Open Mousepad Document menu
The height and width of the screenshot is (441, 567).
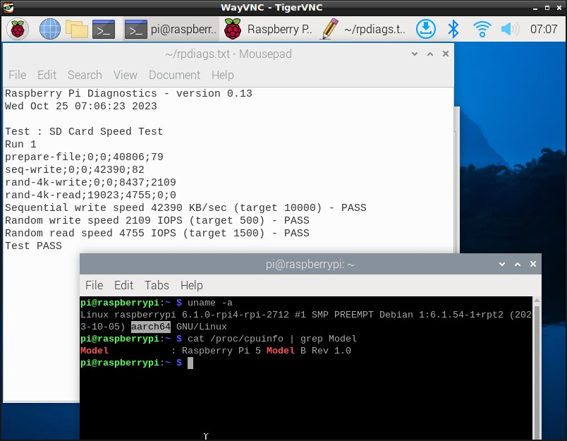click(x=174, y=75)
